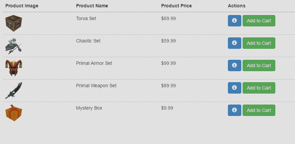The image size is (295, 144).
Task: Click the Mystery Box product name
Action: click(x=89, y=108)
